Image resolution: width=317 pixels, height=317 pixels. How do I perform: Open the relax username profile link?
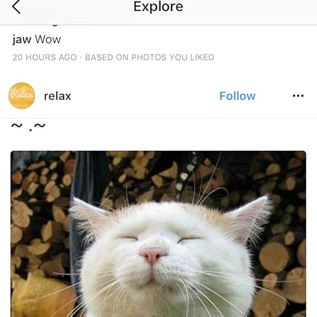[57, 96]
